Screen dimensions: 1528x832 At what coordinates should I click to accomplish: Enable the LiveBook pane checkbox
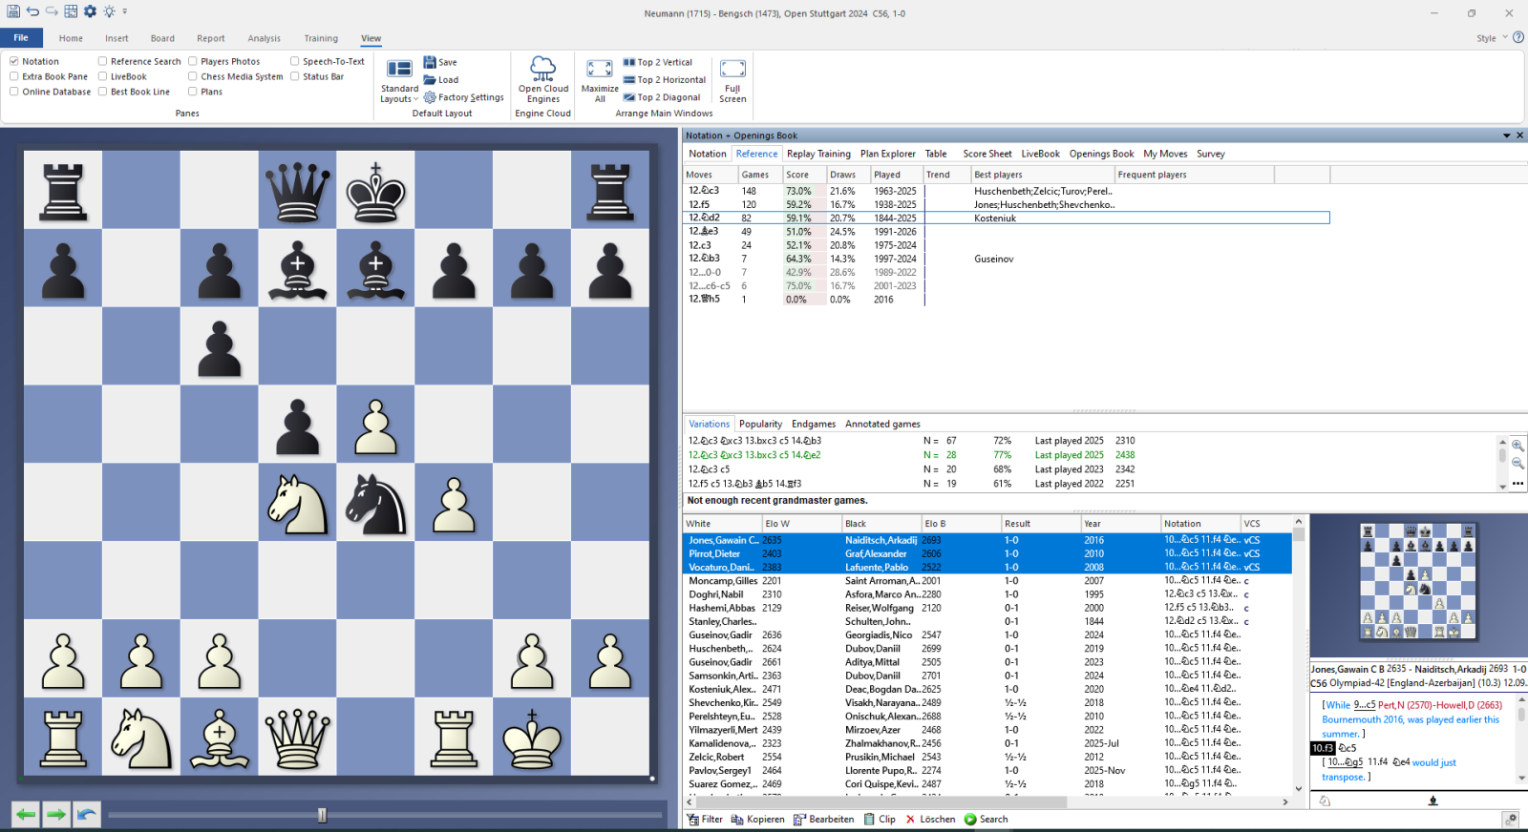[x=103, y=76]
